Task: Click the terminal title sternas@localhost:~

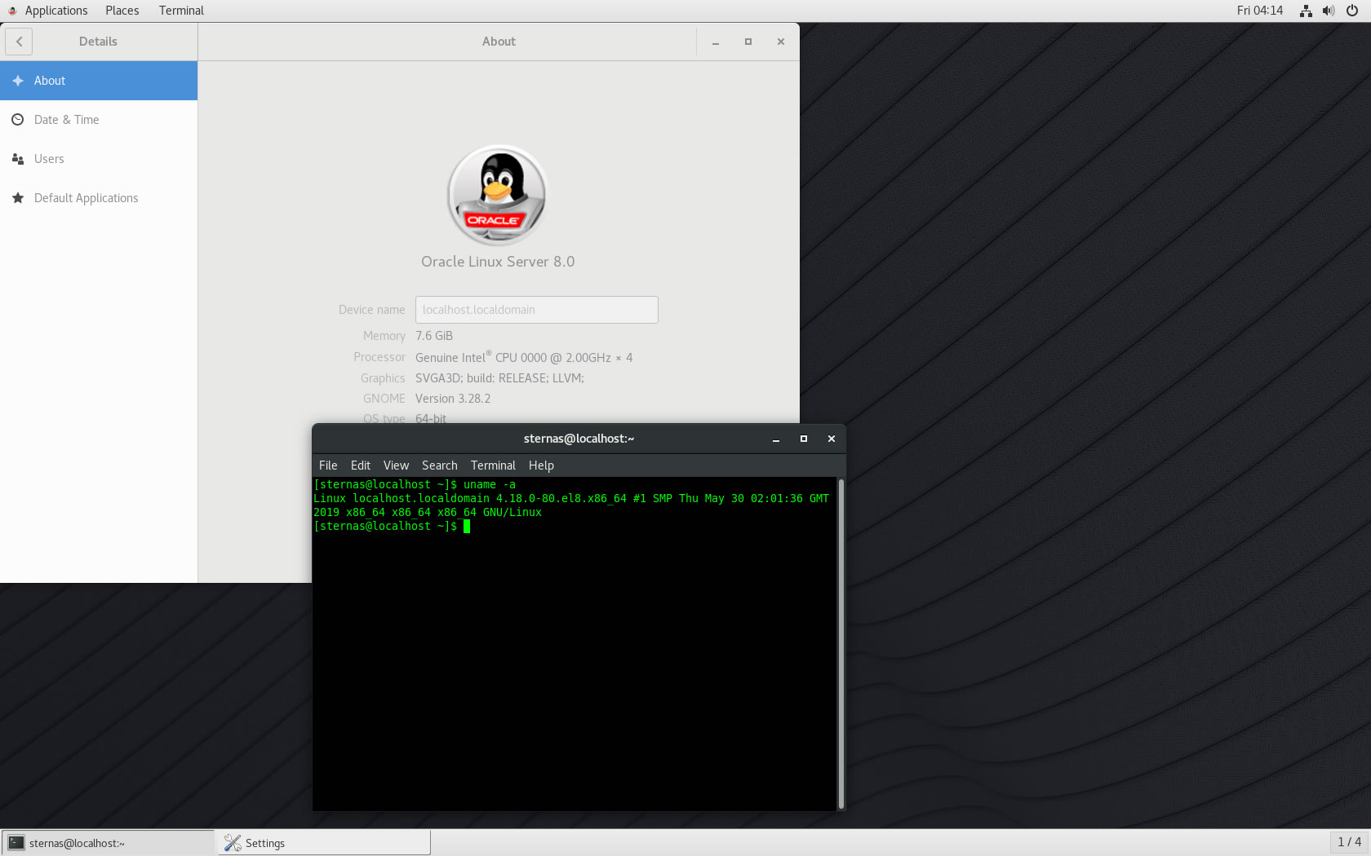Action: (579, 439)
